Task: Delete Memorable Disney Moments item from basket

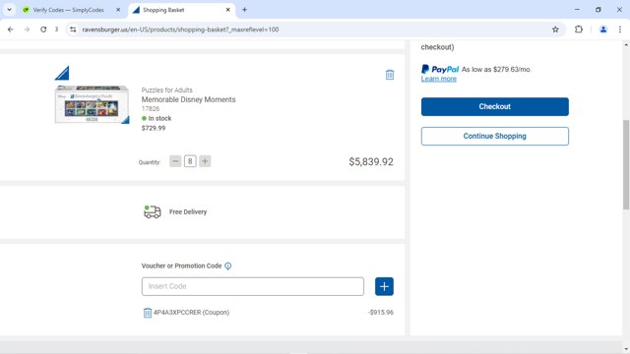Action: coord(390,75)
